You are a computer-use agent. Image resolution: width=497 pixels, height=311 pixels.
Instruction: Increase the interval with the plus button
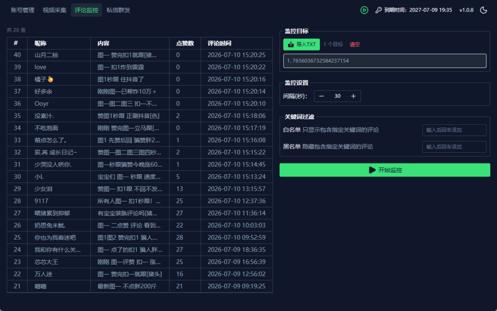[353, 96]
